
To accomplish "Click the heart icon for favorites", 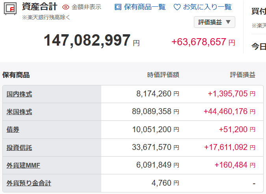I will pyautogui.click(x=177, y=7).
